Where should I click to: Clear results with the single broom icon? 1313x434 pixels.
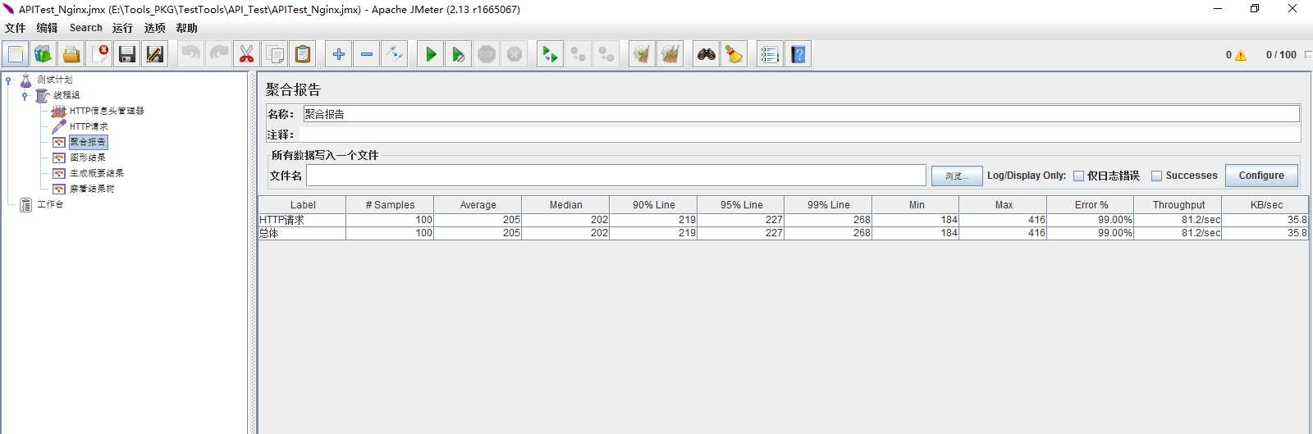[642, 54]
